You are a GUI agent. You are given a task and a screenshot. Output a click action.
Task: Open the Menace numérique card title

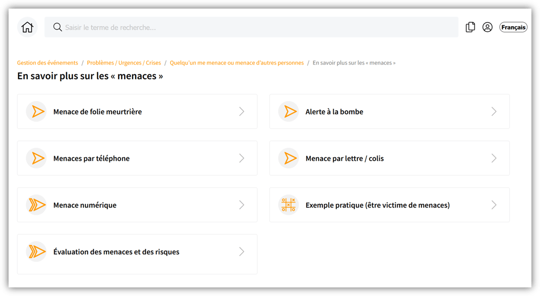coord(85,205)
